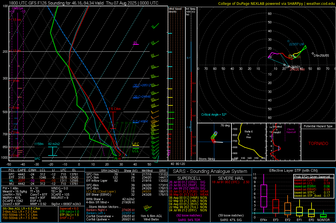Viewport: 336px width, 223px height.
Task: Click the Sfc-3km AGL LR = 6.9 C/km line
Action: tap(21, 208)
